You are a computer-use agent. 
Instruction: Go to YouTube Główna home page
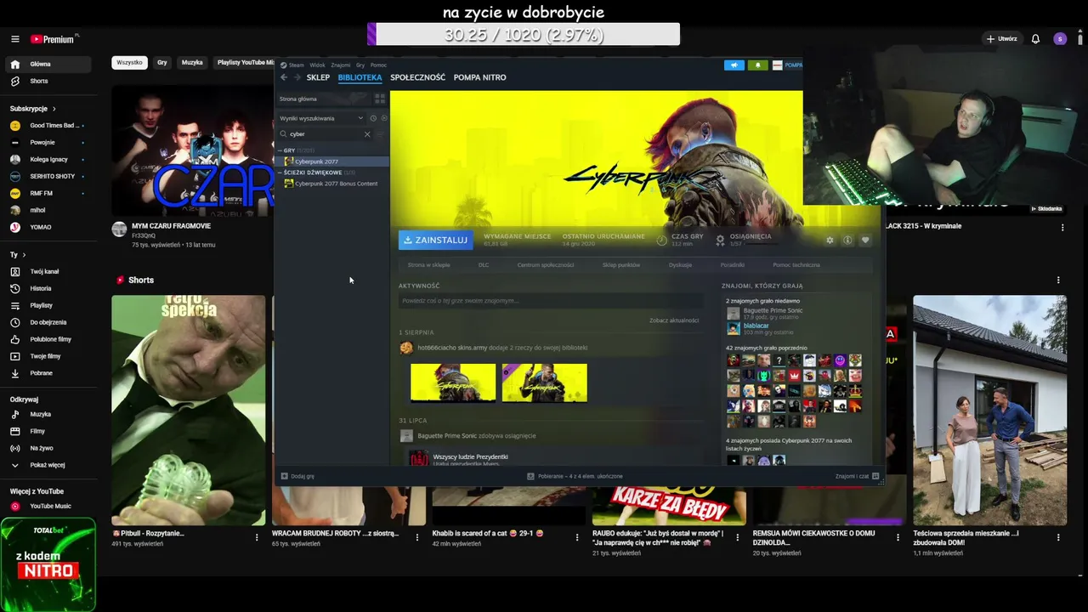[x=48, y=65]
